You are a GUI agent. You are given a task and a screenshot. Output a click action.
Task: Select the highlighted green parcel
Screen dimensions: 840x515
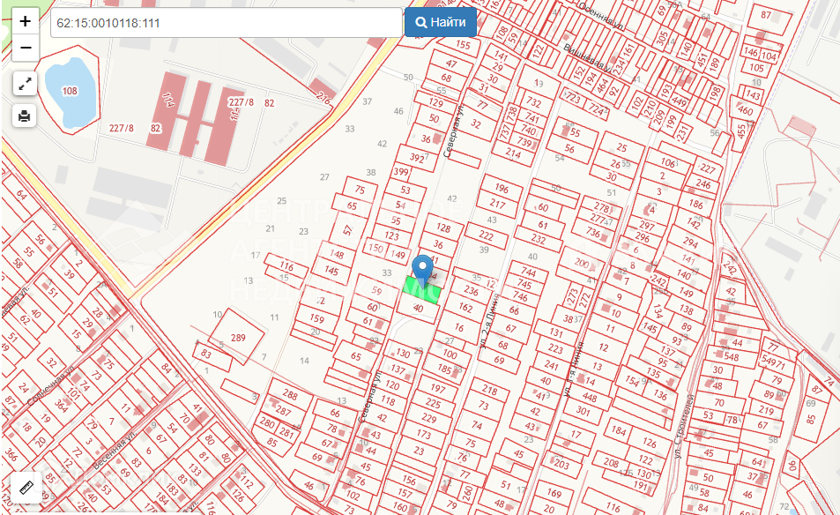click(422, 292)
